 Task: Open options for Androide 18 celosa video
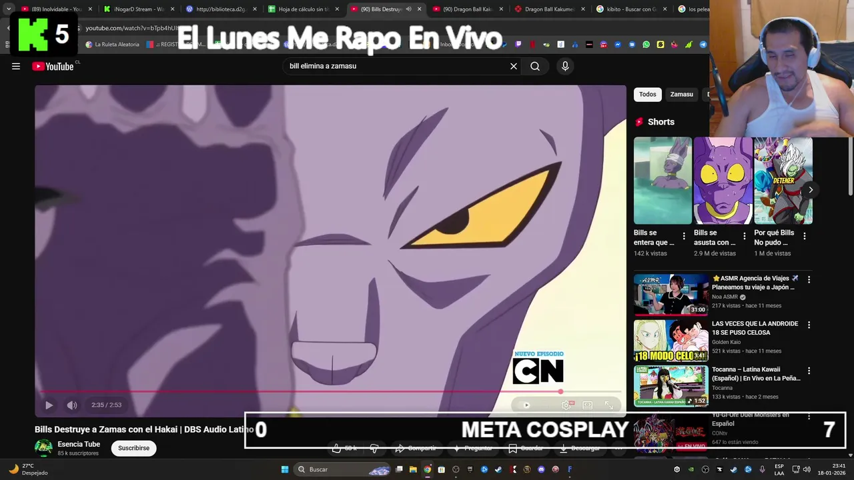[809, 325]
